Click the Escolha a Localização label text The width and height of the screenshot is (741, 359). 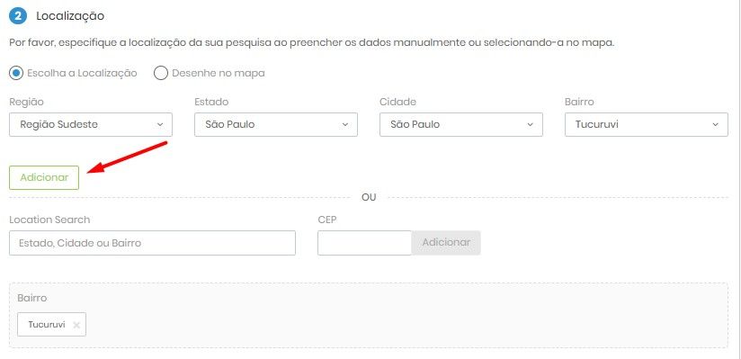[x=82, y=73]
